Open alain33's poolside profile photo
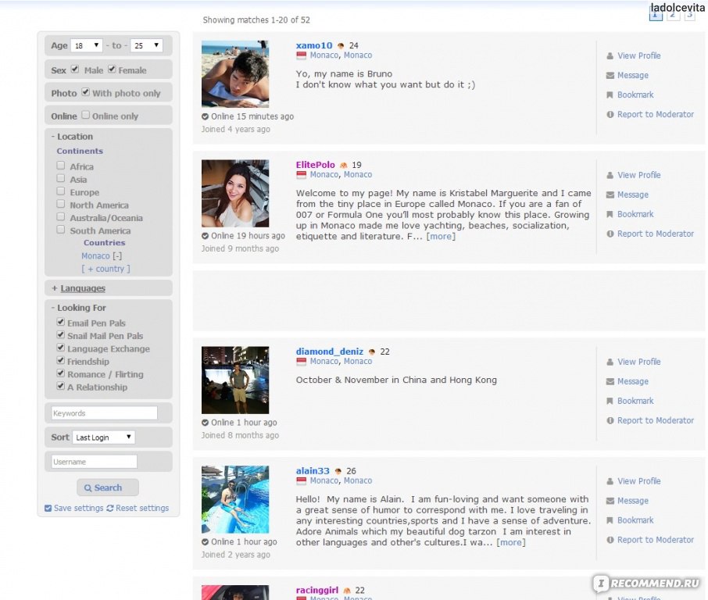Image resolution: width=708 pixels, height=600 pixels. click(x=235, y=499)
